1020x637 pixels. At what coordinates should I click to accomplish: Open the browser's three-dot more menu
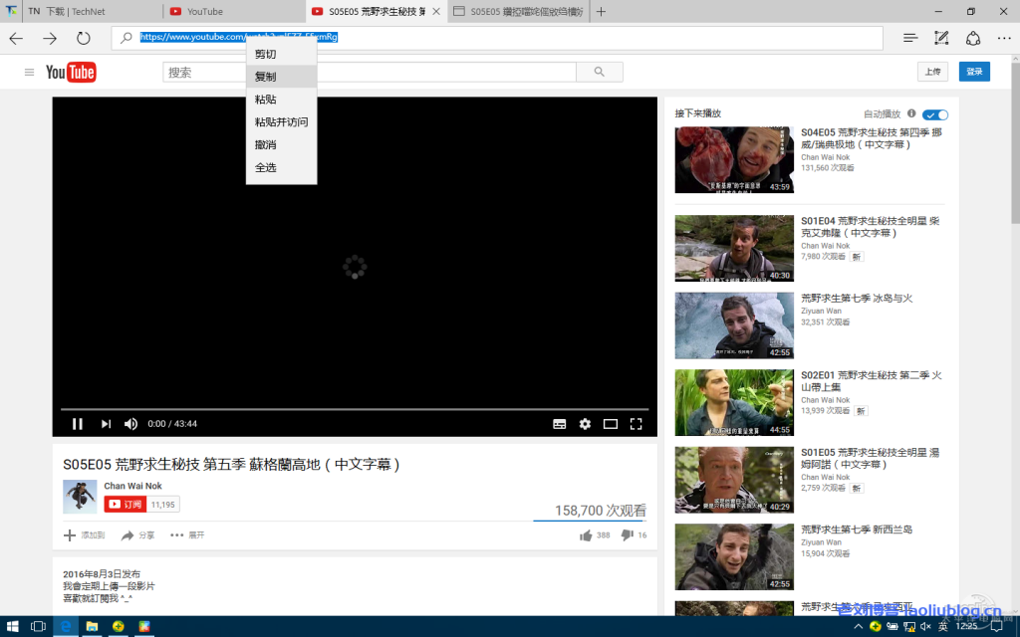click(1003, 38)
